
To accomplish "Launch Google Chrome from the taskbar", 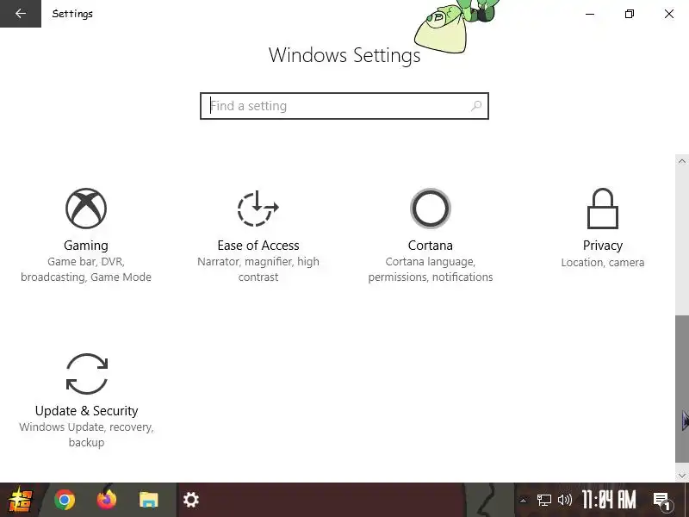I will click(65, 500).
